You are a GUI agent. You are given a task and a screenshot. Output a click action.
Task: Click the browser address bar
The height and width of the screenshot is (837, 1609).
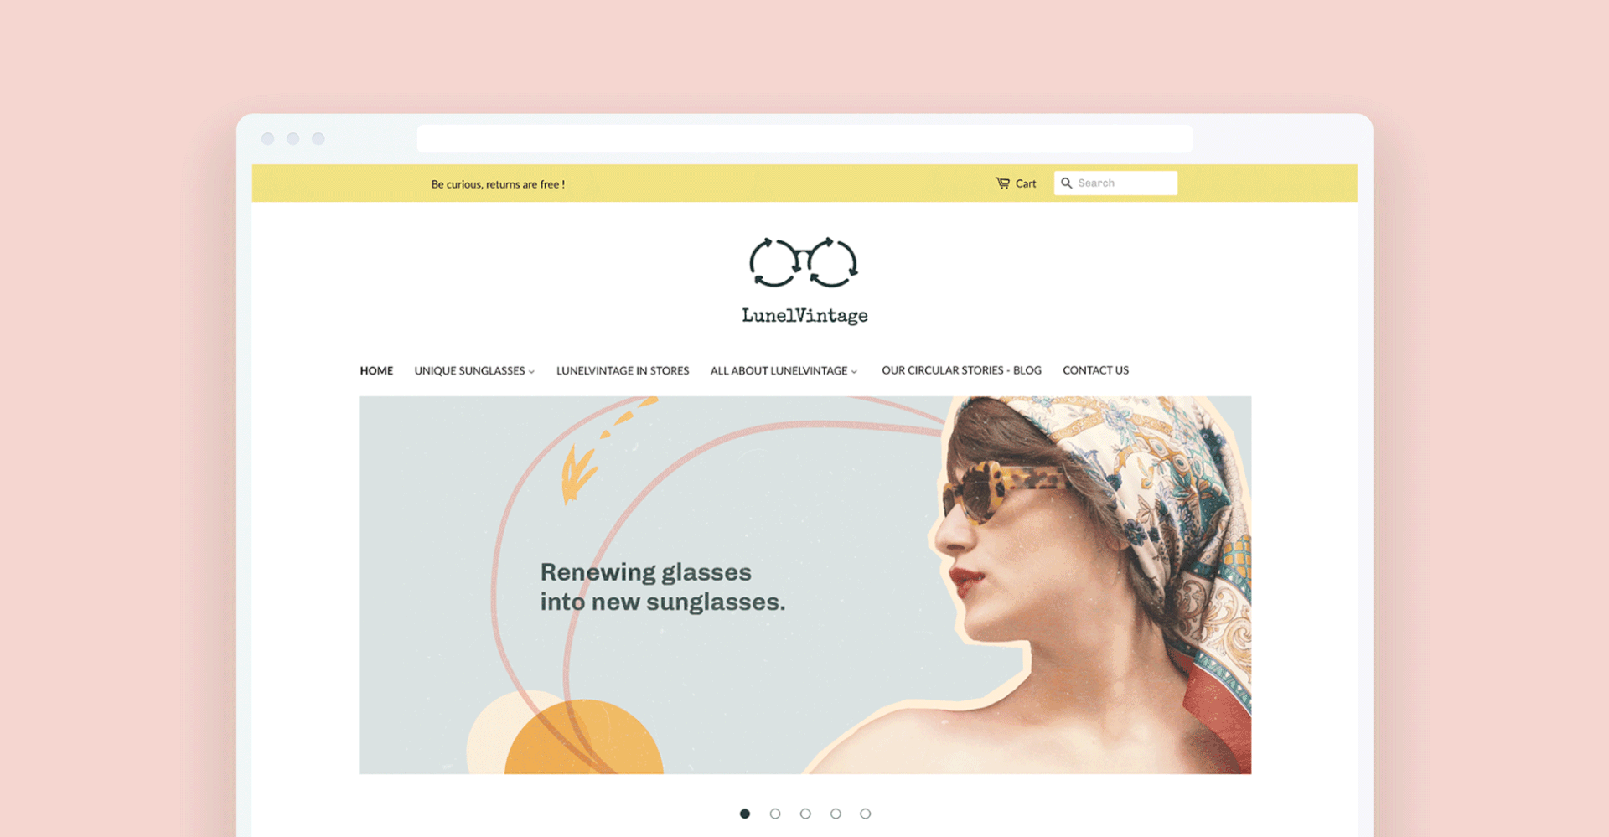coord(804,139)
